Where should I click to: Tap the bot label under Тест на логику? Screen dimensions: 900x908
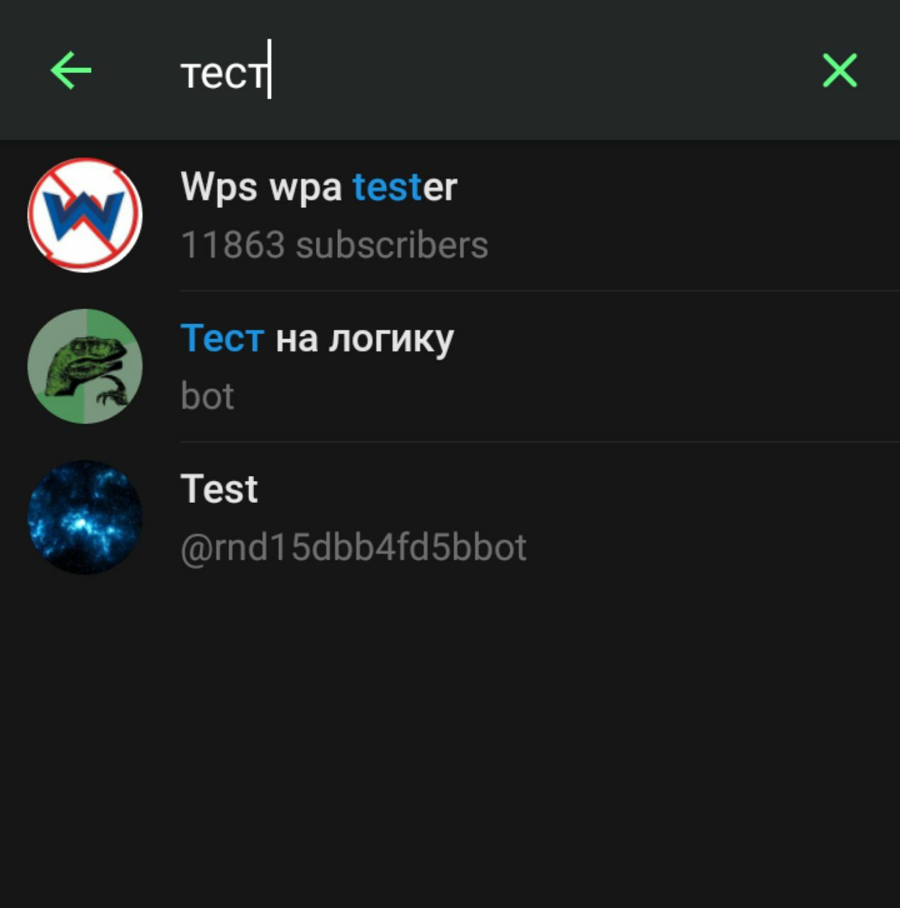point(207,396)
